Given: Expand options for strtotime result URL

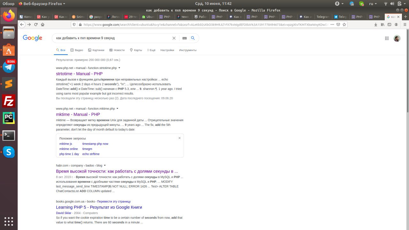Looking at the screenshot, I should (x=119, y=68).
